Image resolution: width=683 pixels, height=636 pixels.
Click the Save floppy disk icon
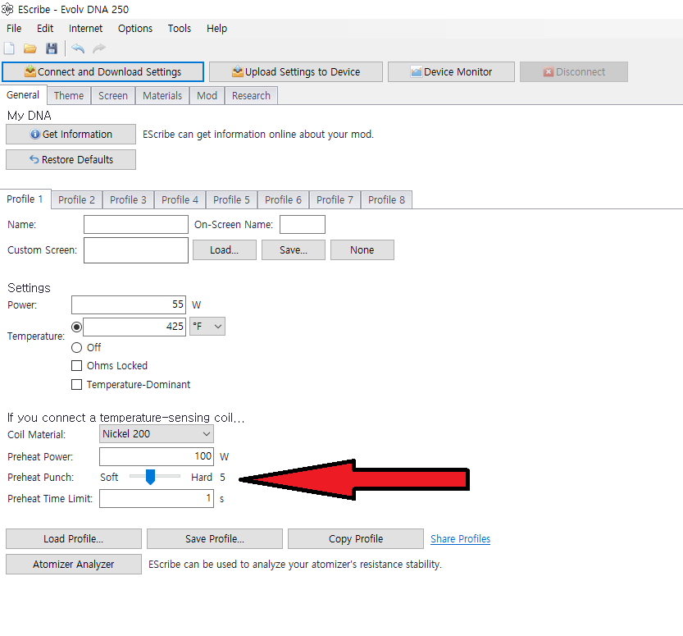tap(52, 49)
